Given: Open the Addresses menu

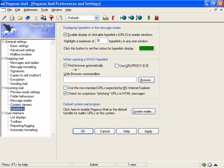Looking at the screenshot, I should (31, 10).
